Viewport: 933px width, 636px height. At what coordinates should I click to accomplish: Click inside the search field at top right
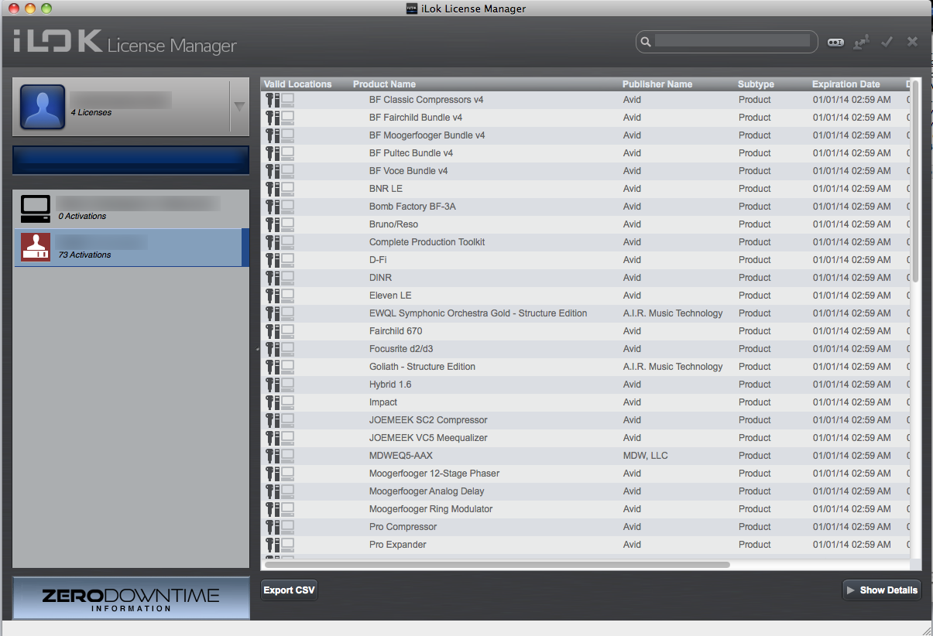pyautogui.click(x=732, y=42)
